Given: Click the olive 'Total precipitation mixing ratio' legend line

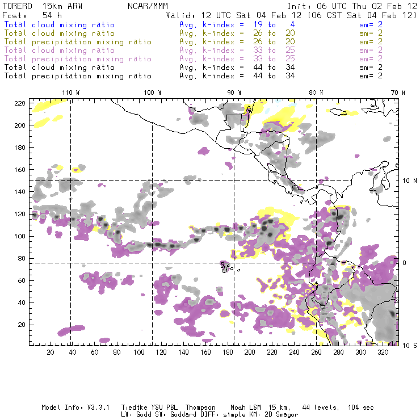Looking at the screenshot, I should 78,42.
